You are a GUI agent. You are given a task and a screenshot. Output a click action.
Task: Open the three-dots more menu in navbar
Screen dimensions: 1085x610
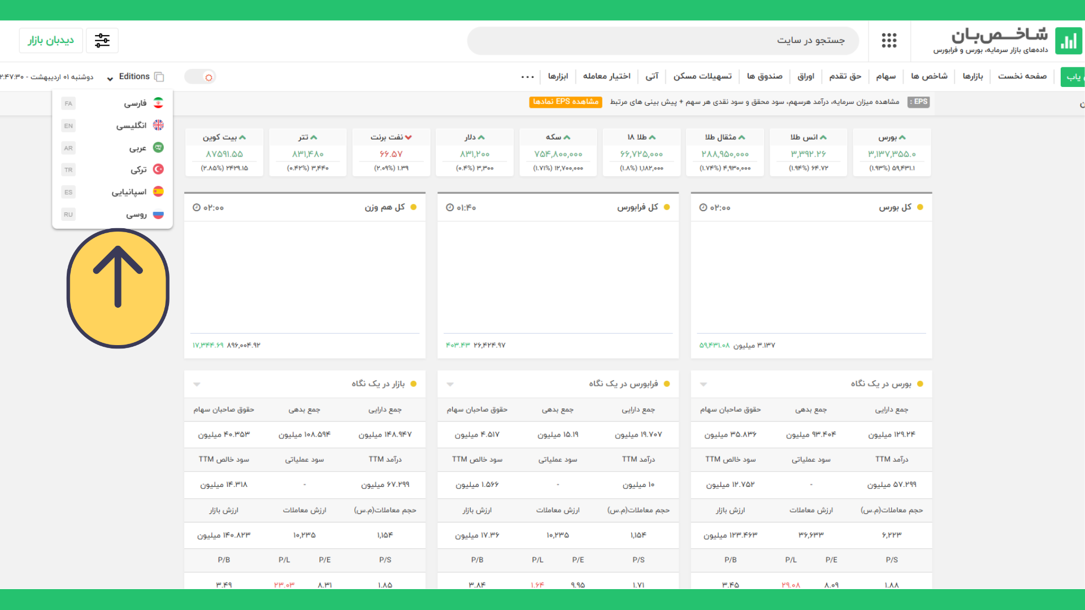click(527, 77)
